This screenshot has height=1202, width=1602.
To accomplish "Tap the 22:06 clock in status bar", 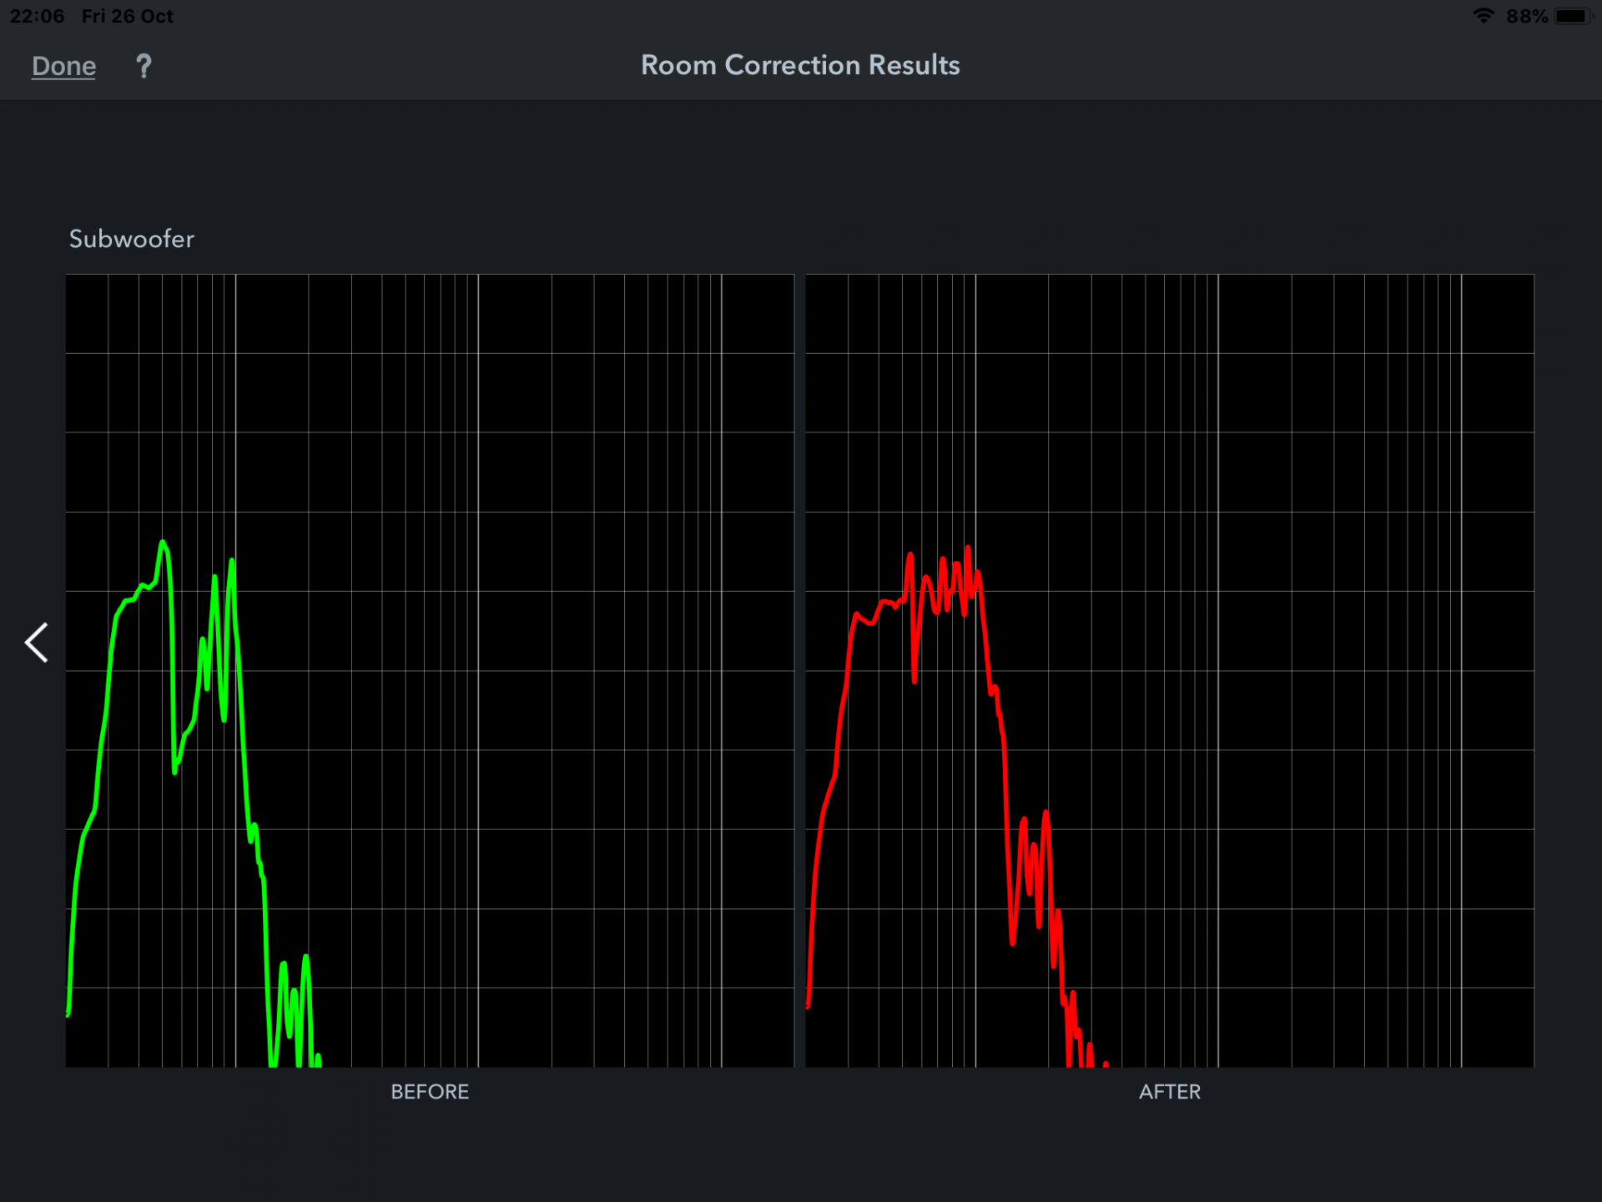I will (37, 16).
